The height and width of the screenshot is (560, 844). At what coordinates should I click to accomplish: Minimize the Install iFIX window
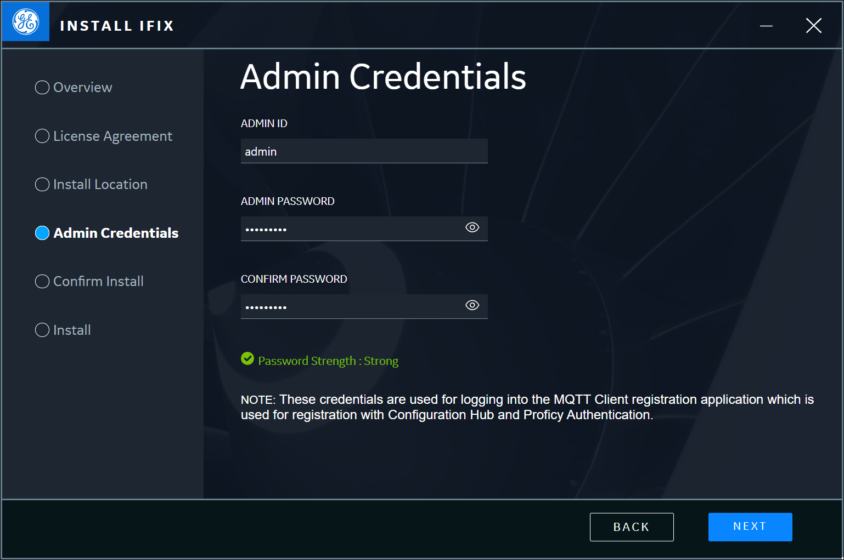pyautogui.click(x=766, y=26)
